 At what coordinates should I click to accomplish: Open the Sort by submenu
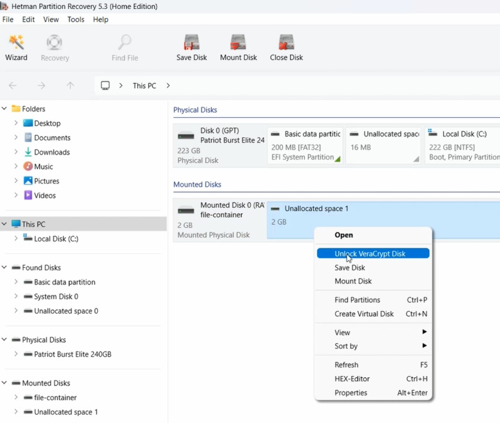coord(373,346)
